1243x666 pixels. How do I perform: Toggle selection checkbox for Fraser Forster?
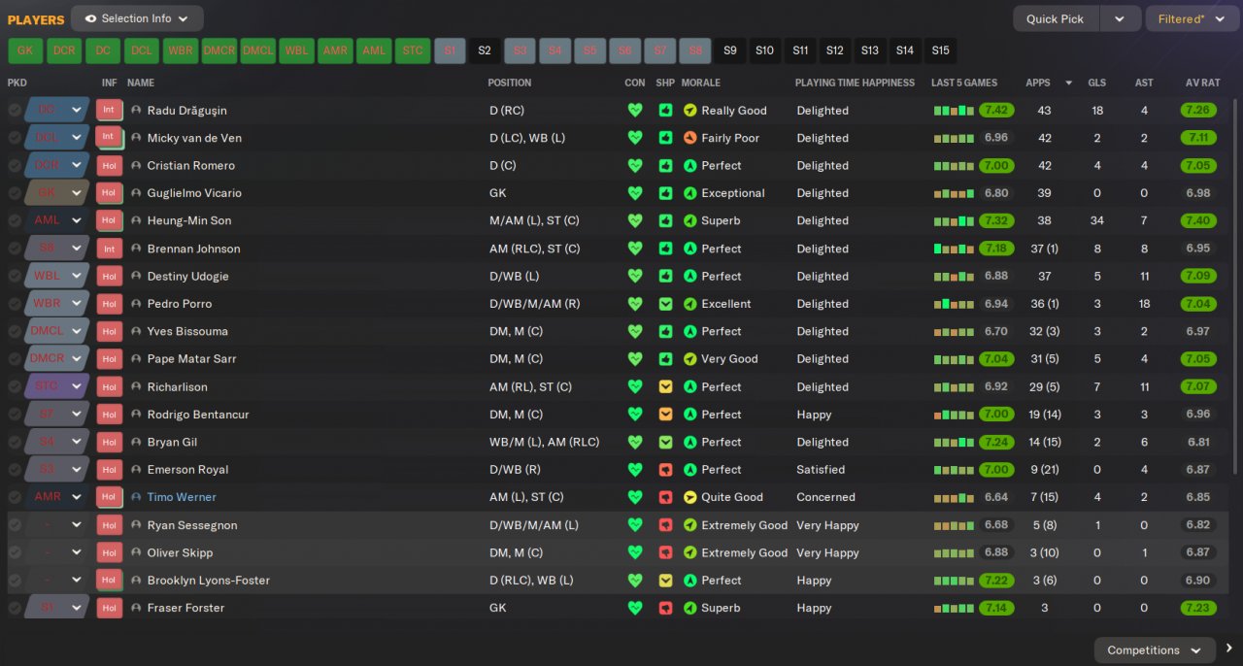click(x=15, y=608)
